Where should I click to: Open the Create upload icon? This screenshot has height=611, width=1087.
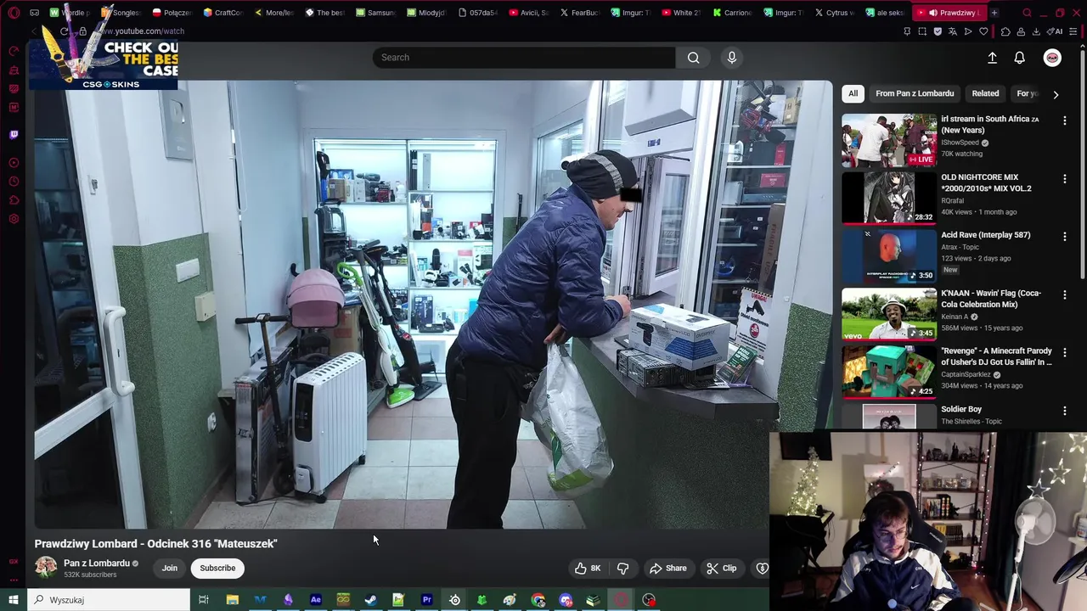992,58
